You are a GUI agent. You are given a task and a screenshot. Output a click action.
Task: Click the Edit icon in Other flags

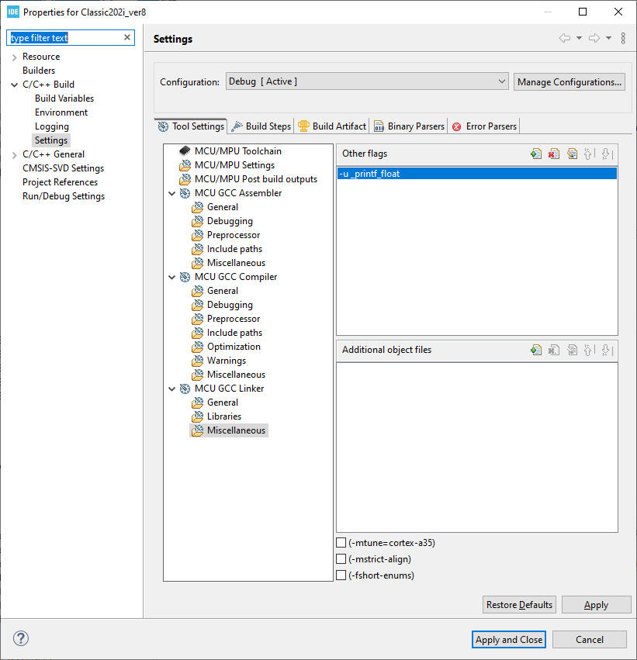572,154
